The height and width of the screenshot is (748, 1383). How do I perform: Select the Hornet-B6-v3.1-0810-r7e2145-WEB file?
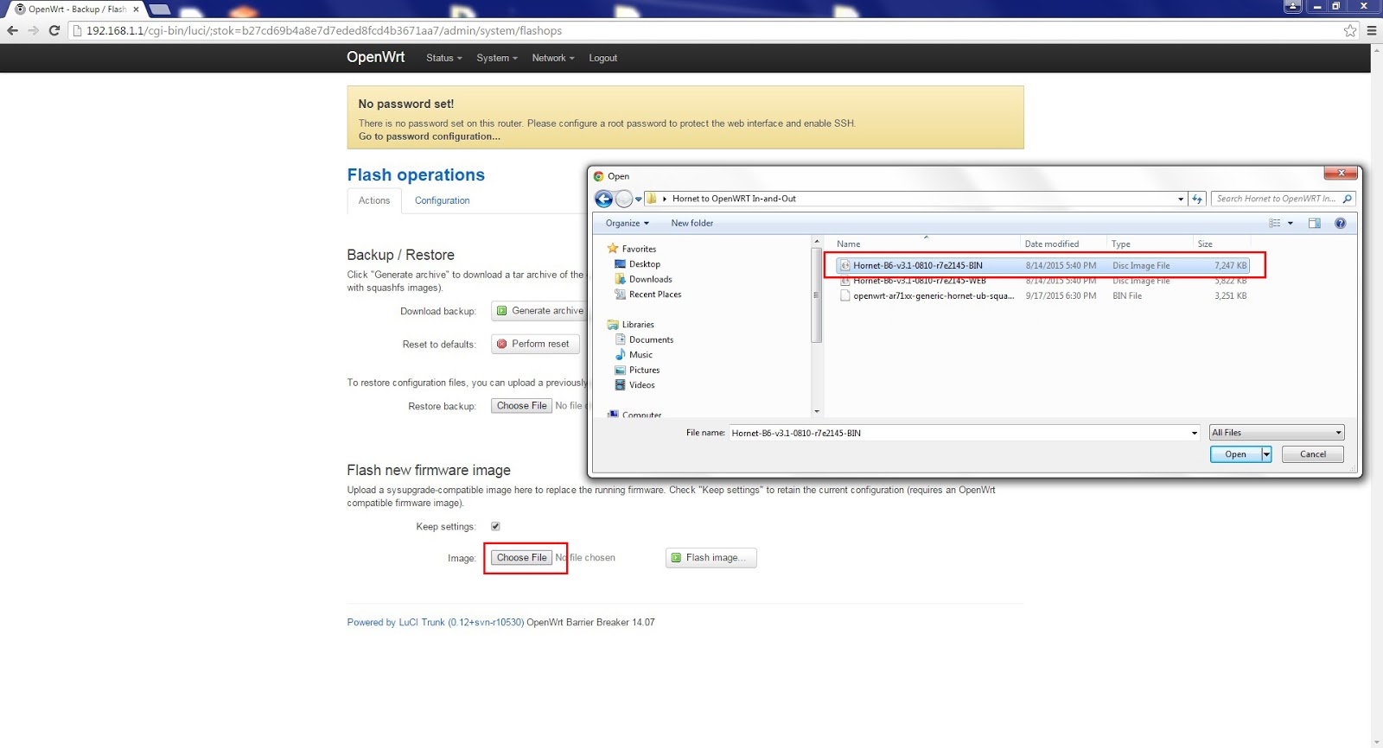(919, 282)
